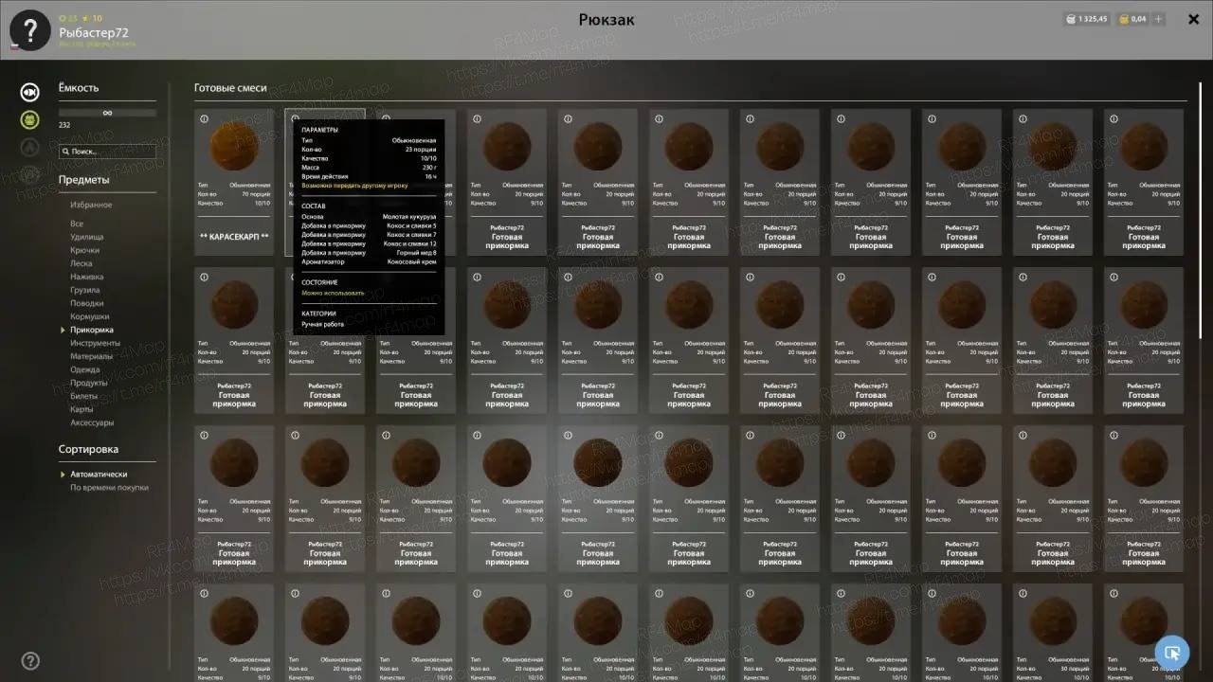The width and height of the screenshot is (1213, 682).
Task: Click the blue cursor button at bottom right
Action: 1172,652
